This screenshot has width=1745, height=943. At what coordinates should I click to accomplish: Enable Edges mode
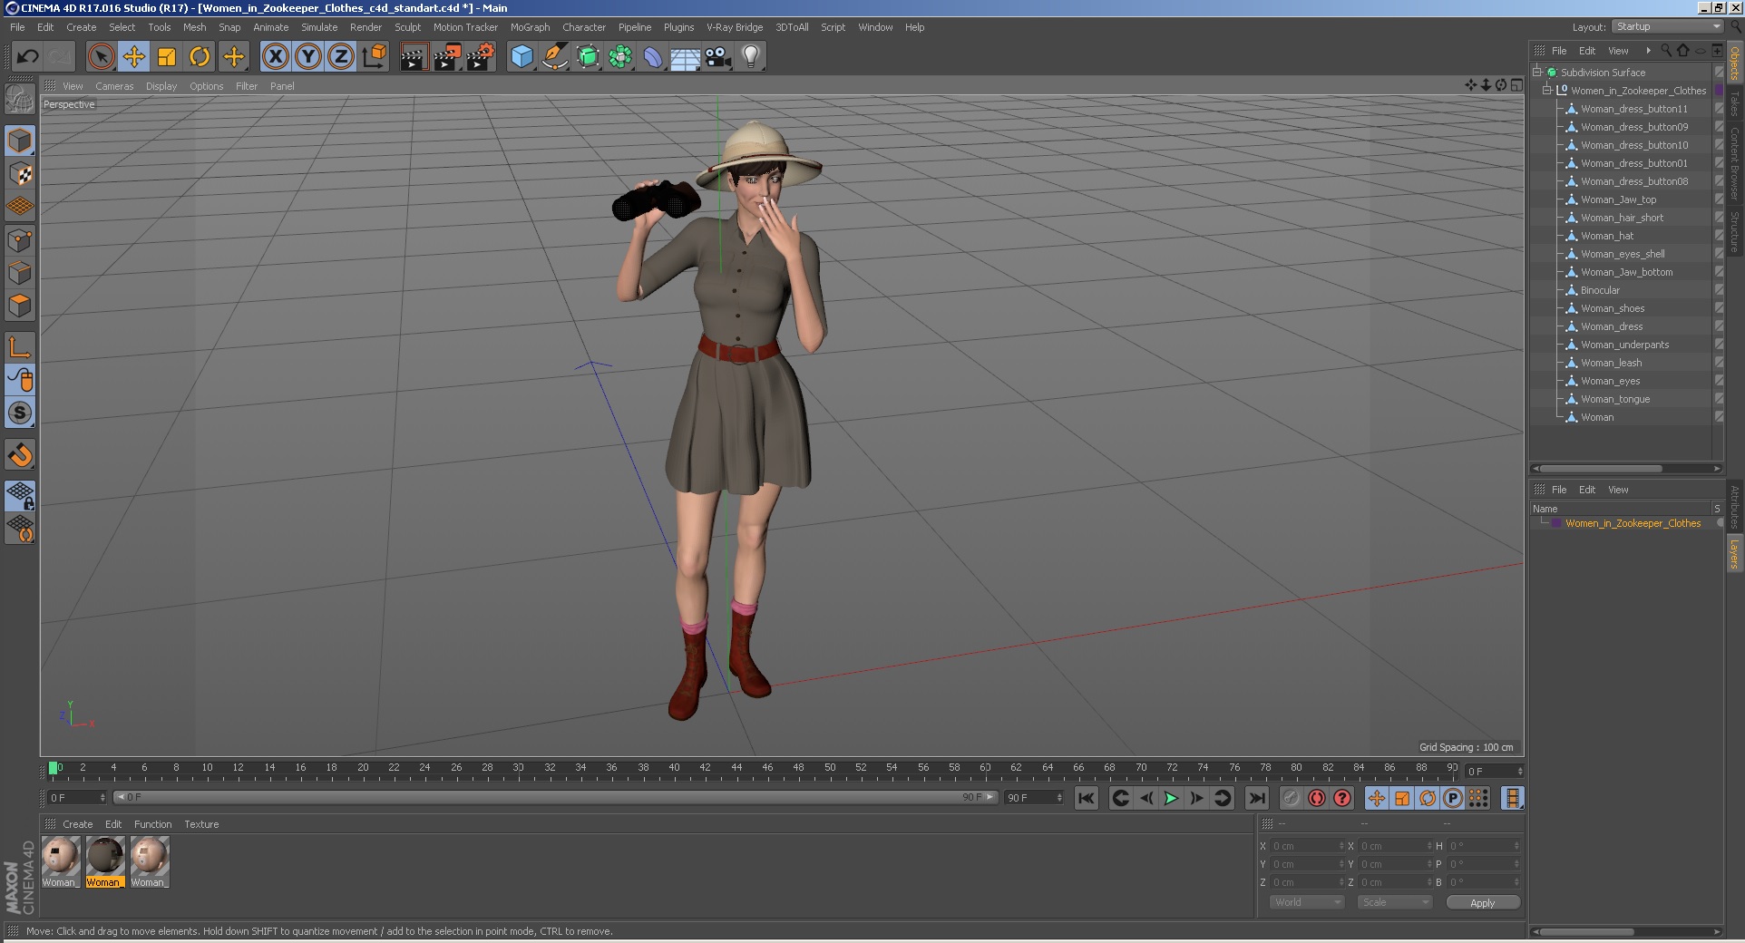[20, 273]
